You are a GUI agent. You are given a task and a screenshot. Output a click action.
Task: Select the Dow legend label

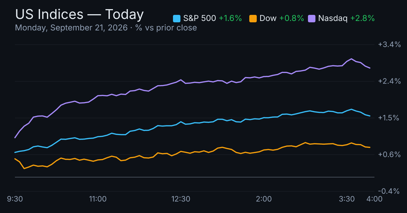[x=268, y=19]
